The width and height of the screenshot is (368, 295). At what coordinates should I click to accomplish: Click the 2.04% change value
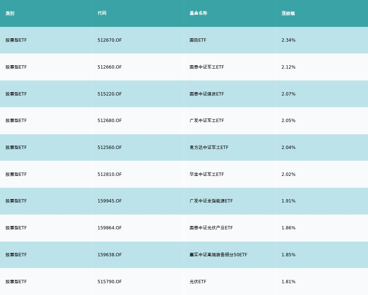pos(289,147)
